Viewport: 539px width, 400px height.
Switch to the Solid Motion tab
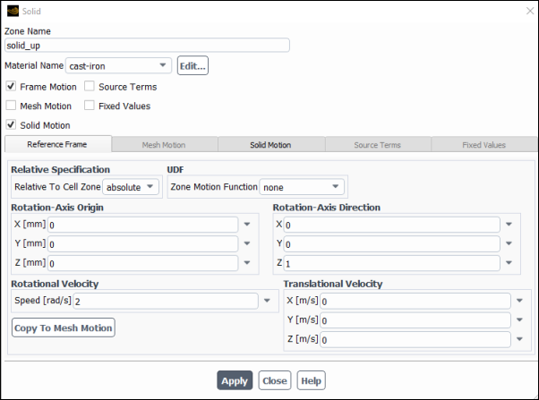pyautogui.click(x=271, y=145)
